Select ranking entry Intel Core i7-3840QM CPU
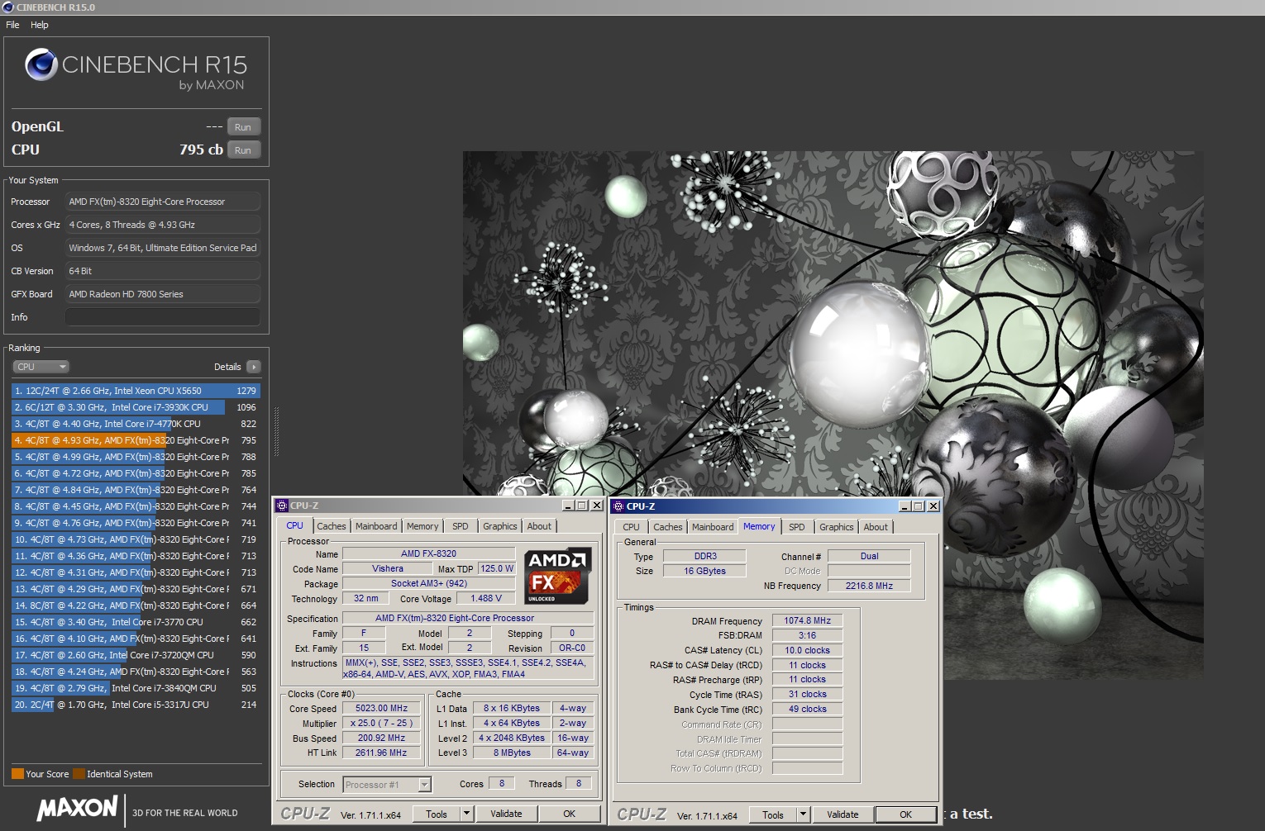 [136, 688]
